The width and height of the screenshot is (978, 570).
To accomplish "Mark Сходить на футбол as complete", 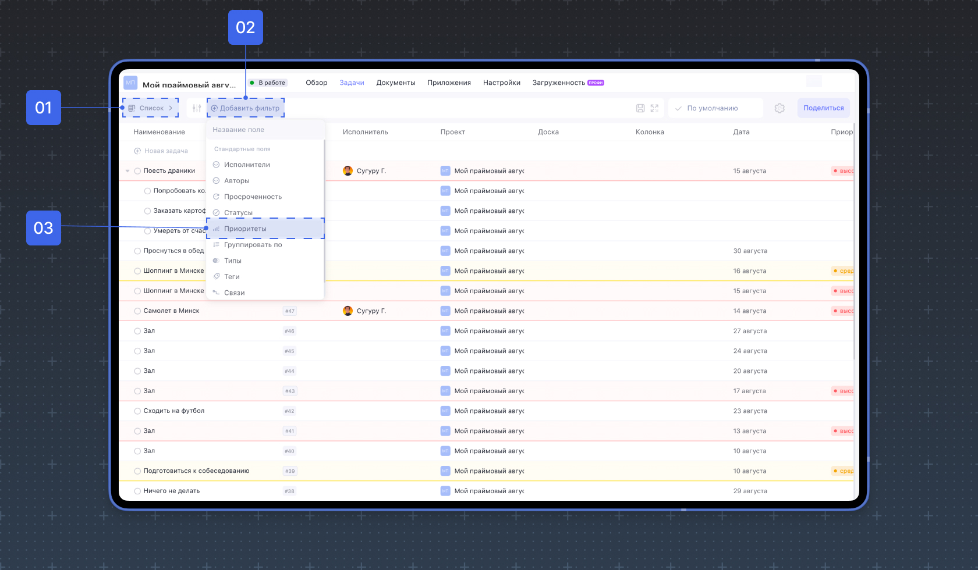I will (x=138, y=411).
